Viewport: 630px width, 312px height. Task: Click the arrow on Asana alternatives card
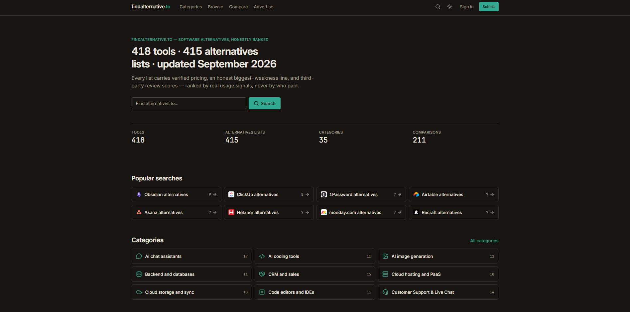point(215,212)
